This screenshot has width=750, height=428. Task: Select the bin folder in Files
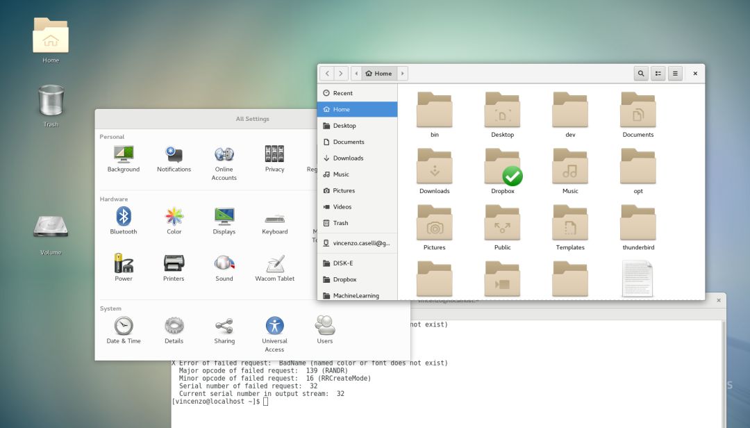coord(434,115)
